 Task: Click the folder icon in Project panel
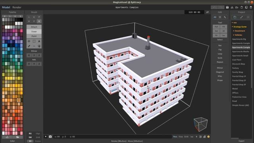click(235, 17)
